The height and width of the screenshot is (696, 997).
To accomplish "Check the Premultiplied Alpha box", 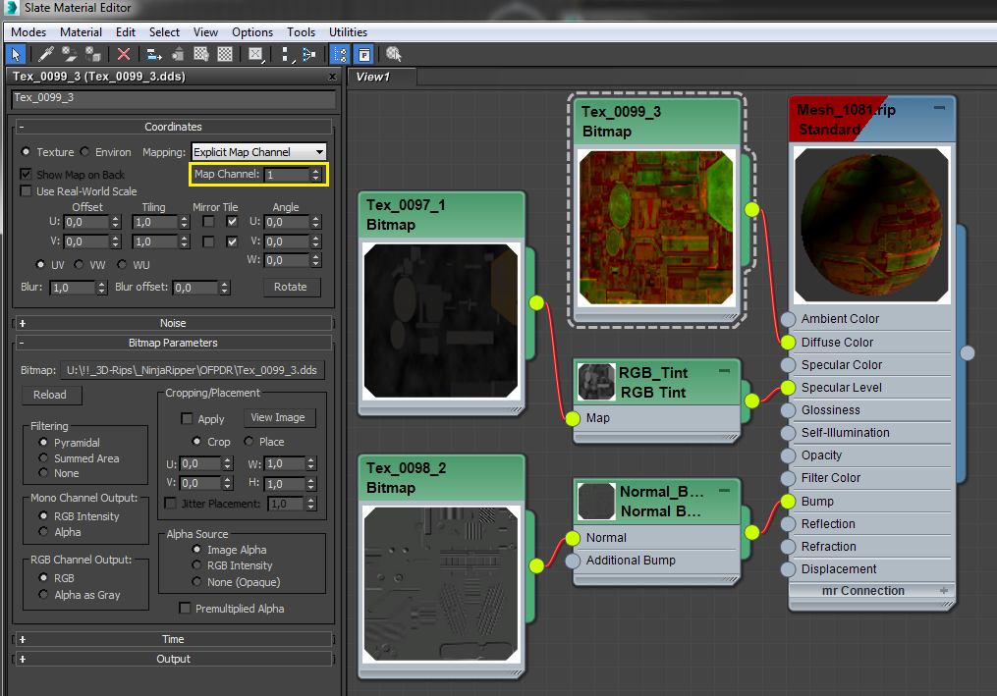I will pyautogui.click(x=185, y=609).
